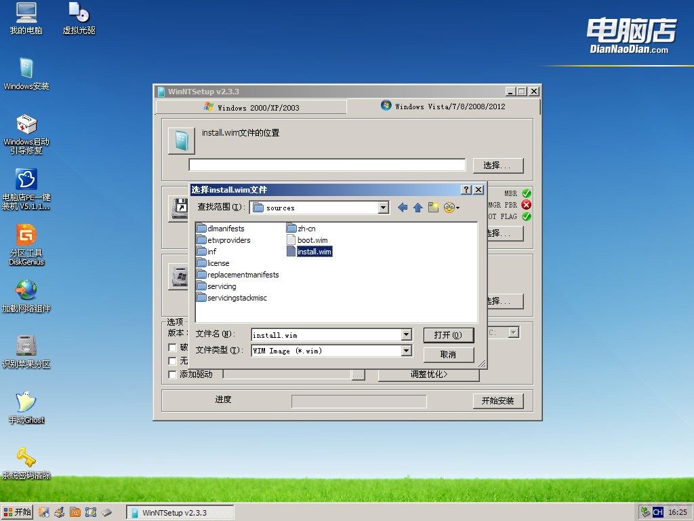
Task: Click the second quick launch taskbar icon
Action: point(60,513)
